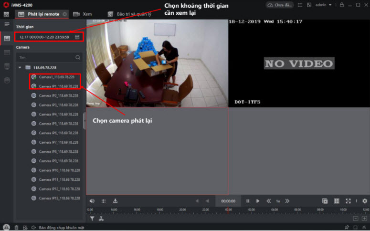The image size is (370, 231).
Task: Select Camera1_118.69.78.228 for playback
Action: 58,77
